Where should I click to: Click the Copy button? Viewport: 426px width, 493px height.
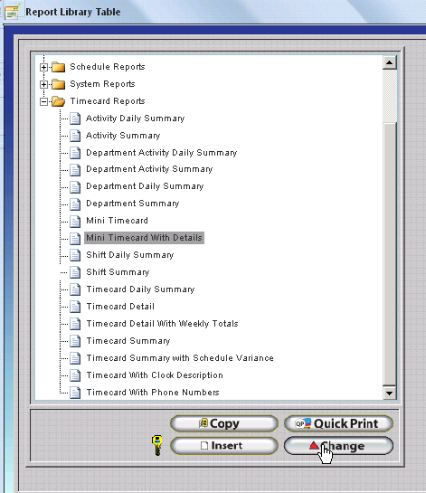click(224, 423)
